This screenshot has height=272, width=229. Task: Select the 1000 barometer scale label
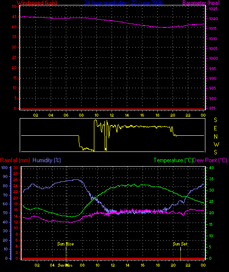tap(213, 58)
